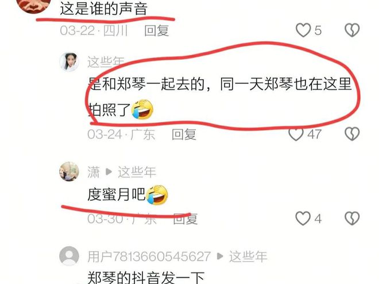Open 用户7813660545627 default avatar

(69, 256)
